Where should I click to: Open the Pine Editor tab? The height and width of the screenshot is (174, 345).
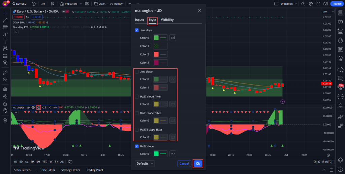(x=48, y=170)
